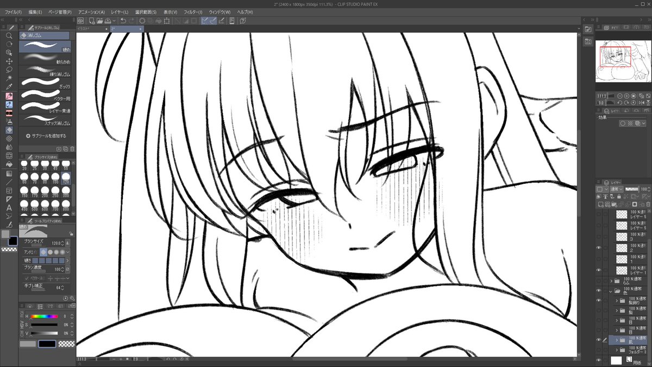
Task: Click サブツールを追加する button
Action: 46,135
